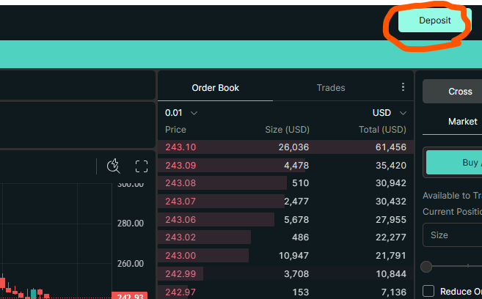Screen dimensions: 482x299
Task: Click the Total (USD) column header
Action: [x=381, y=130]
